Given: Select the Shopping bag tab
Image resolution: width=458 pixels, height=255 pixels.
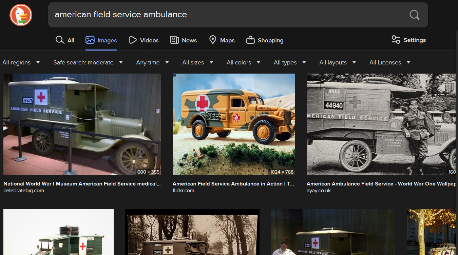Looking at the screenshot, I should (x=265, y=40).
